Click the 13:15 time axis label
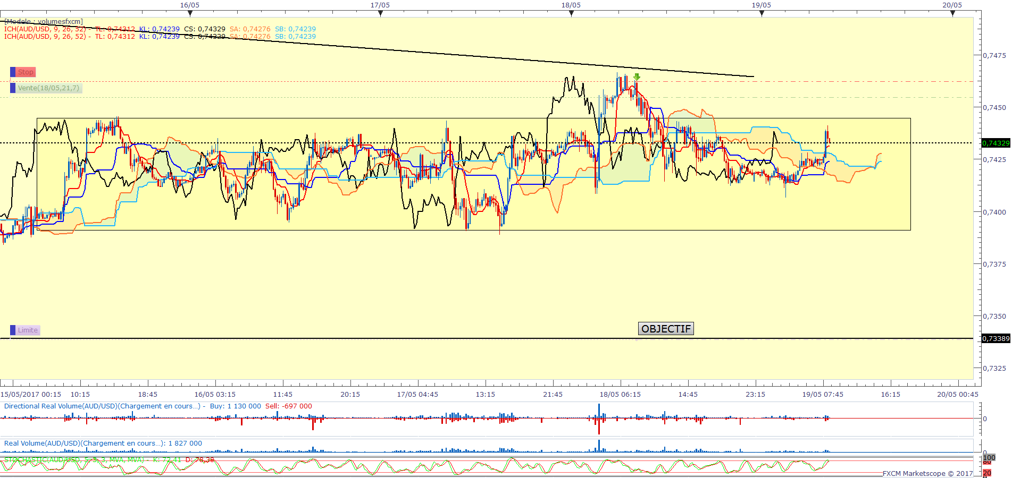The image size is (1012, 478). [x=486, y=395]
